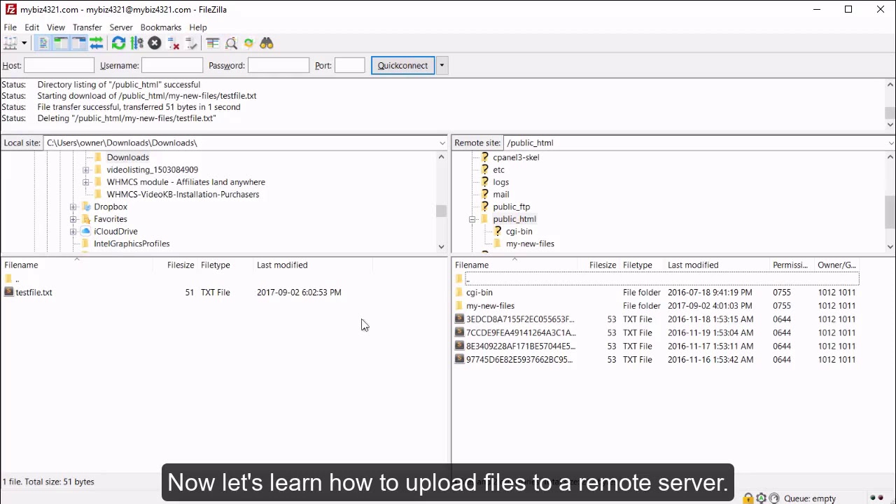The image size is (896, 504).
Task: Toggle directory comparison icon
Action: pyautogui.click(x=231, y=43)
